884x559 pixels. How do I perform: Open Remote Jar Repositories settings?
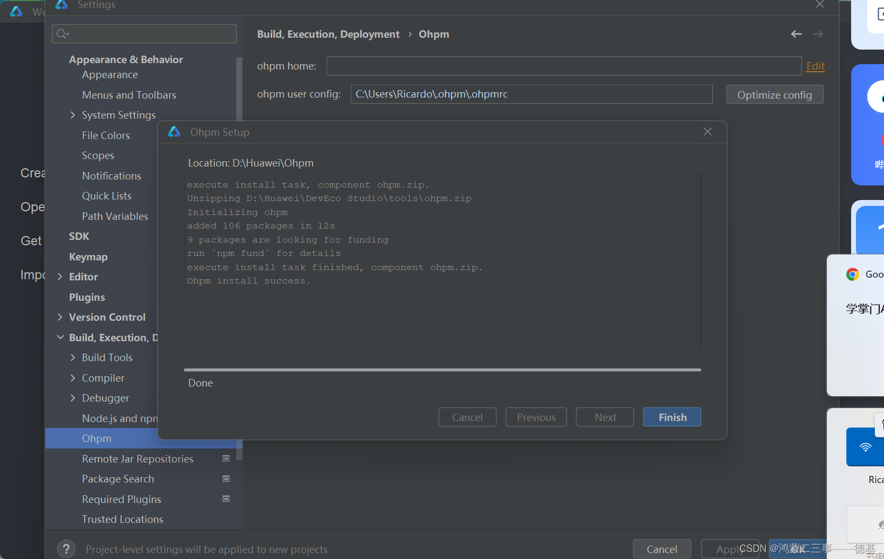pos(137,459)
